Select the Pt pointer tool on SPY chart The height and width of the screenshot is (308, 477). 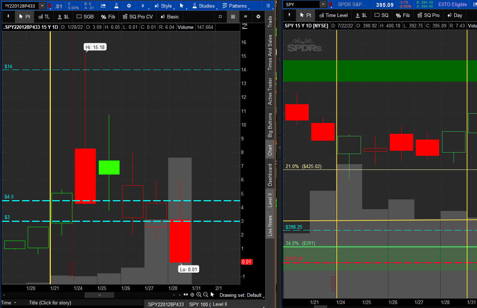(305, 15)
